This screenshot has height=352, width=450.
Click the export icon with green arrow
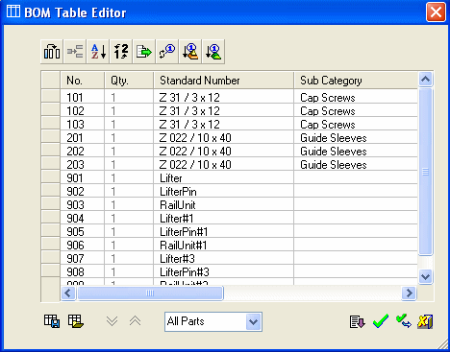[x=144, y=52]
